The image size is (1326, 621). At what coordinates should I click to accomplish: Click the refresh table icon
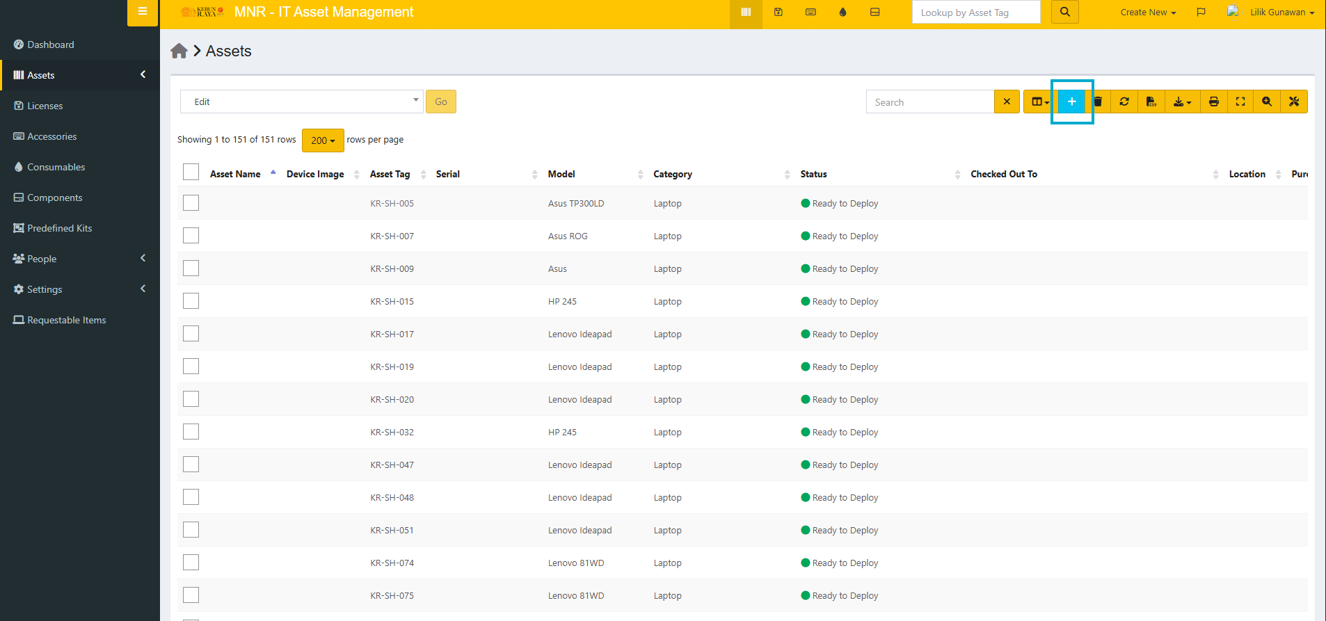pyautogui.click(x=1124, y=102)
